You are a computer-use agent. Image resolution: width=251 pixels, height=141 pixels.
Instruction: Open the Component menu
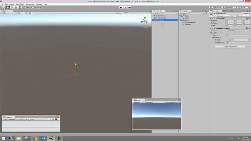pyautogui.click(x=30, y=4)
